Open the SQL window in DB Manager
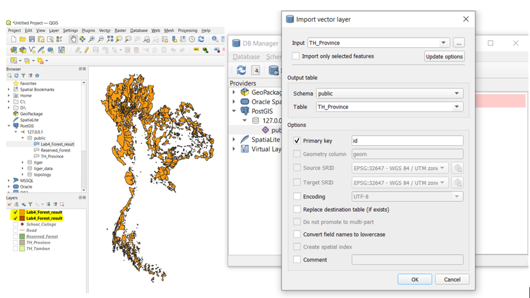This screenshot has height=298, width=530. click(255, 70)
